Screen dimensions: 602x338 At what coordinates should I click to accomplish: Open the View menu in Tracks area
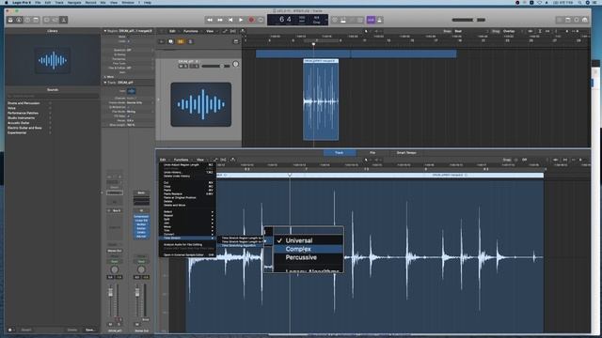pos(210,31)
